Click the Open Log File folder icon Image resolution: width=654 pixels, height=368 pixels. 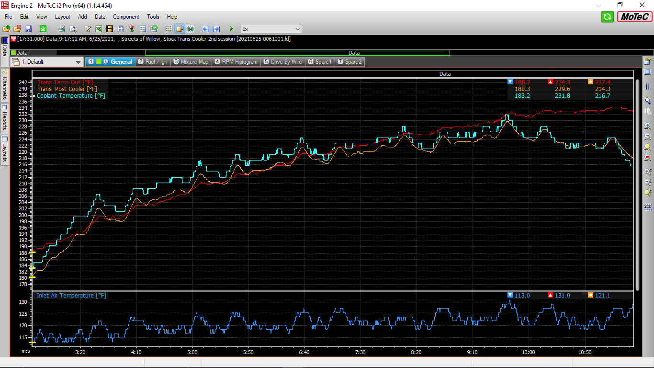(6, 29)
